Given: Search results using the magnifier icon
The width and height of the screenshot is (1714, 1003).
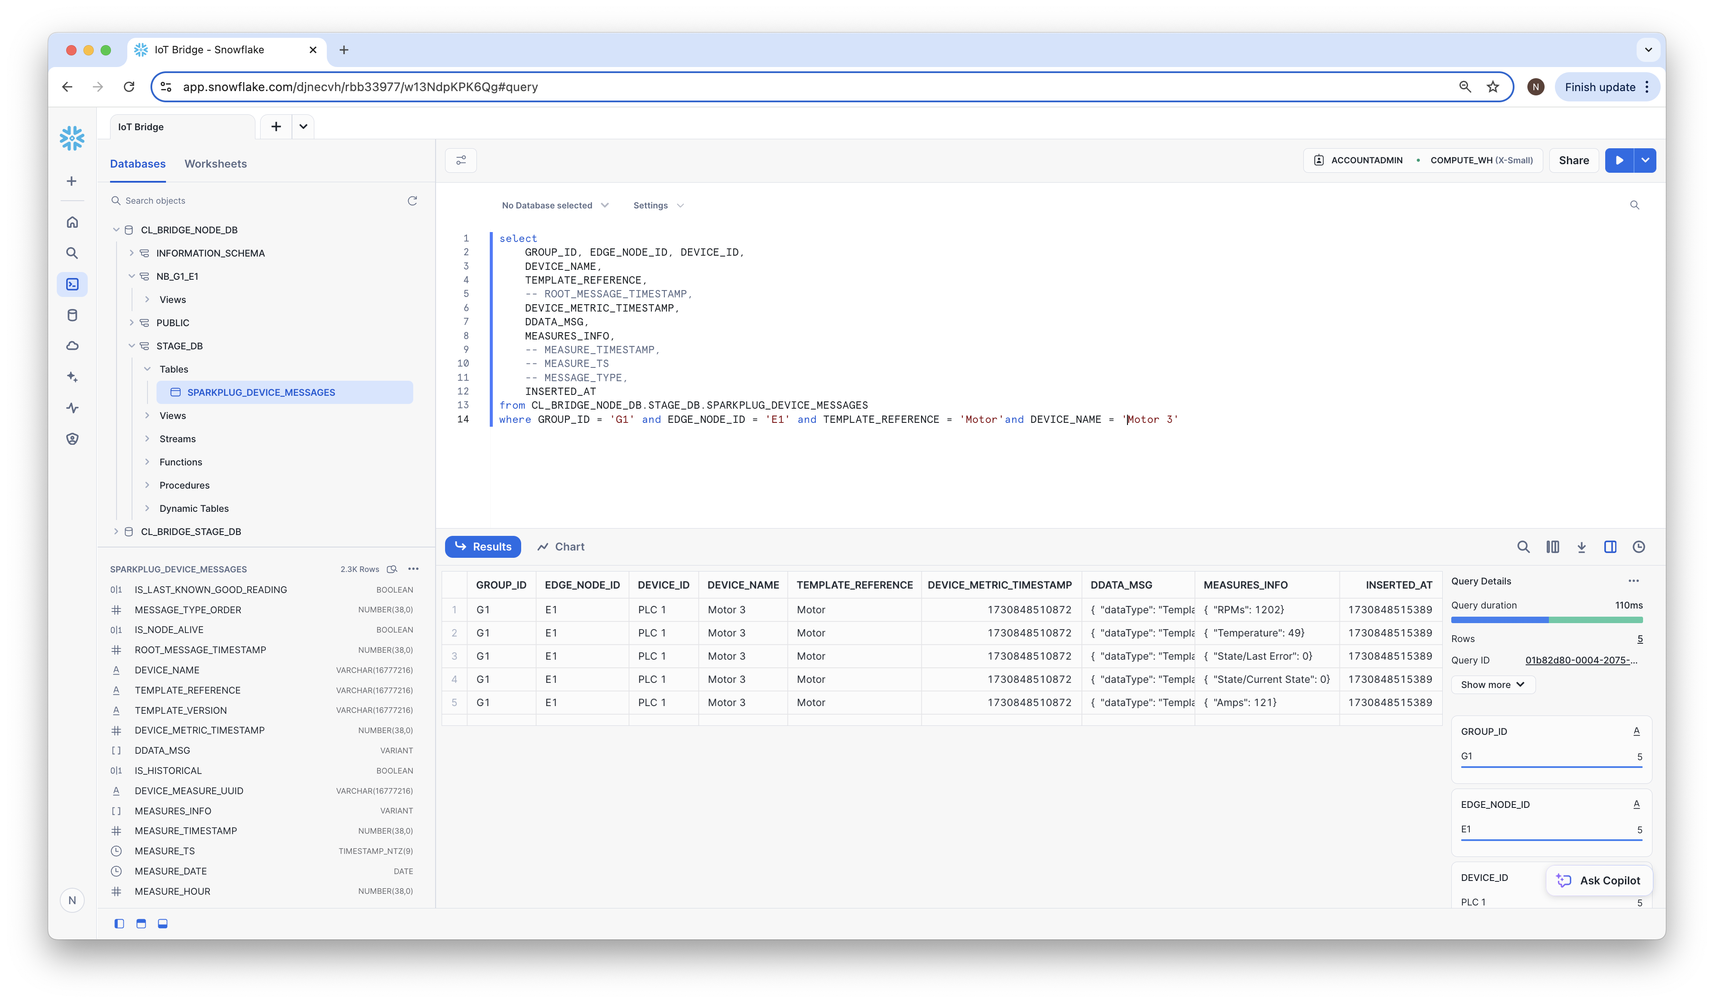Looking at the screenshot, I should pos(1524,547).
